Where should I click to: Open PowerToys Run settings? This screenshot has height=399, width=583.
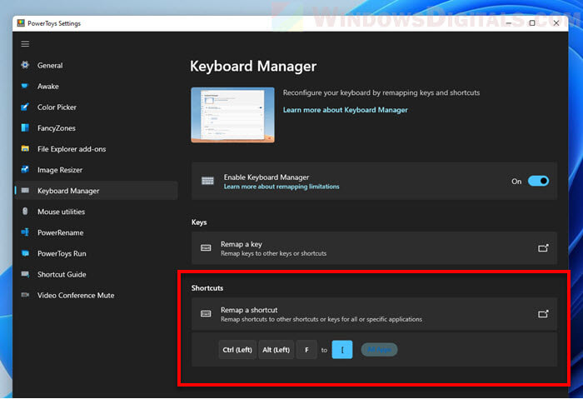click(97, 253)
